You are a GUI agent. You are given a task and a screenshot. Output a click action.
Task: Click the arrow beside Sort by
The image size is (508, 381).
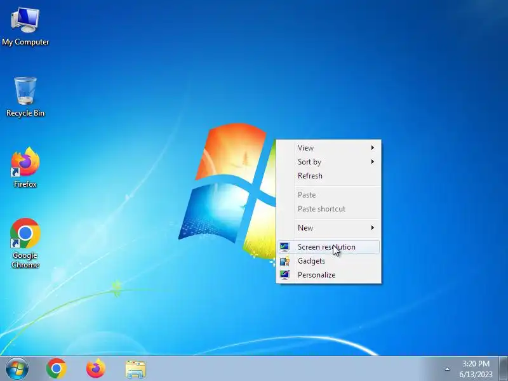[x=373, y=162]
